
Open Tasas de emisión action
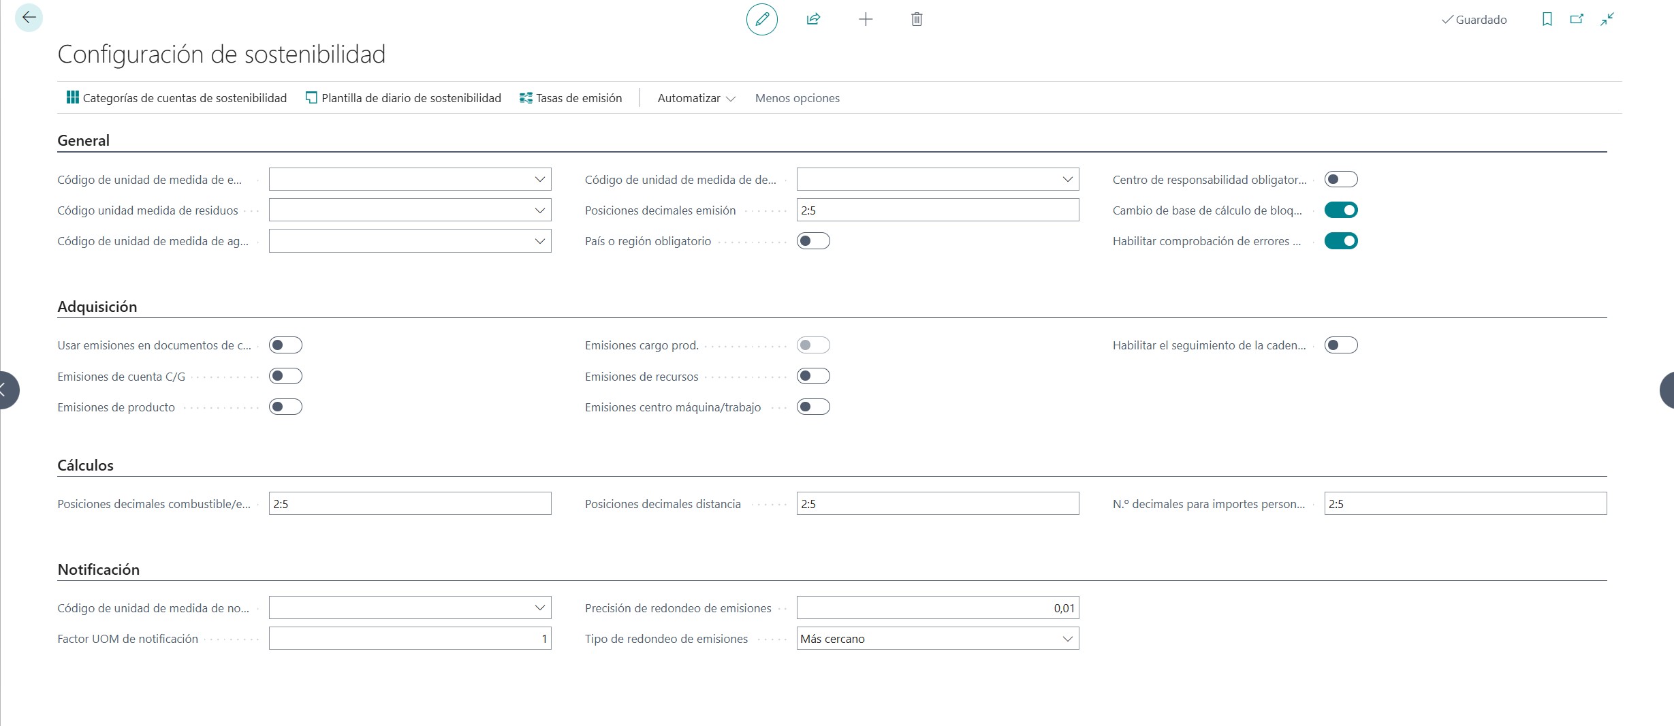(571, 97)
